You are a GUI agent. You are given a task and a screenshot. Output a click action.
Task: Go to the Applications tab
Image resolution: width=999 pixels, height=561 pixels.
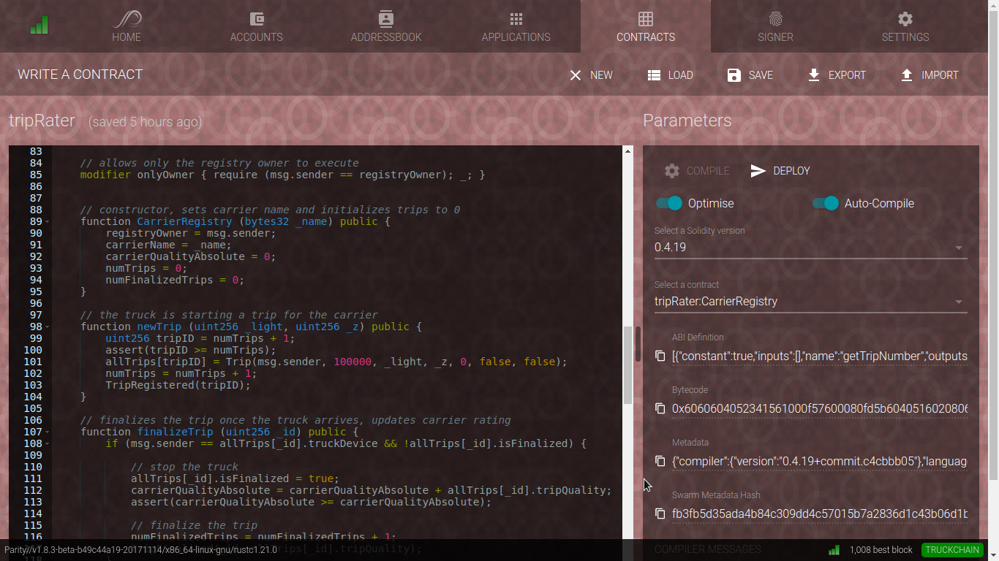pyautogui.click(x=516, y=26)
